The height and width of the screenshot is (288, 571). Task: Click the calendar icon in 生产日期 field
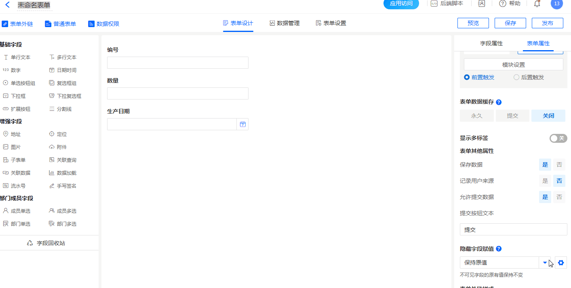point(243,124)
